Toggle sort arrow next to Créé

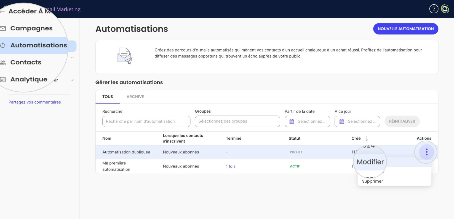pyautogui.click(x=367, y=138)
